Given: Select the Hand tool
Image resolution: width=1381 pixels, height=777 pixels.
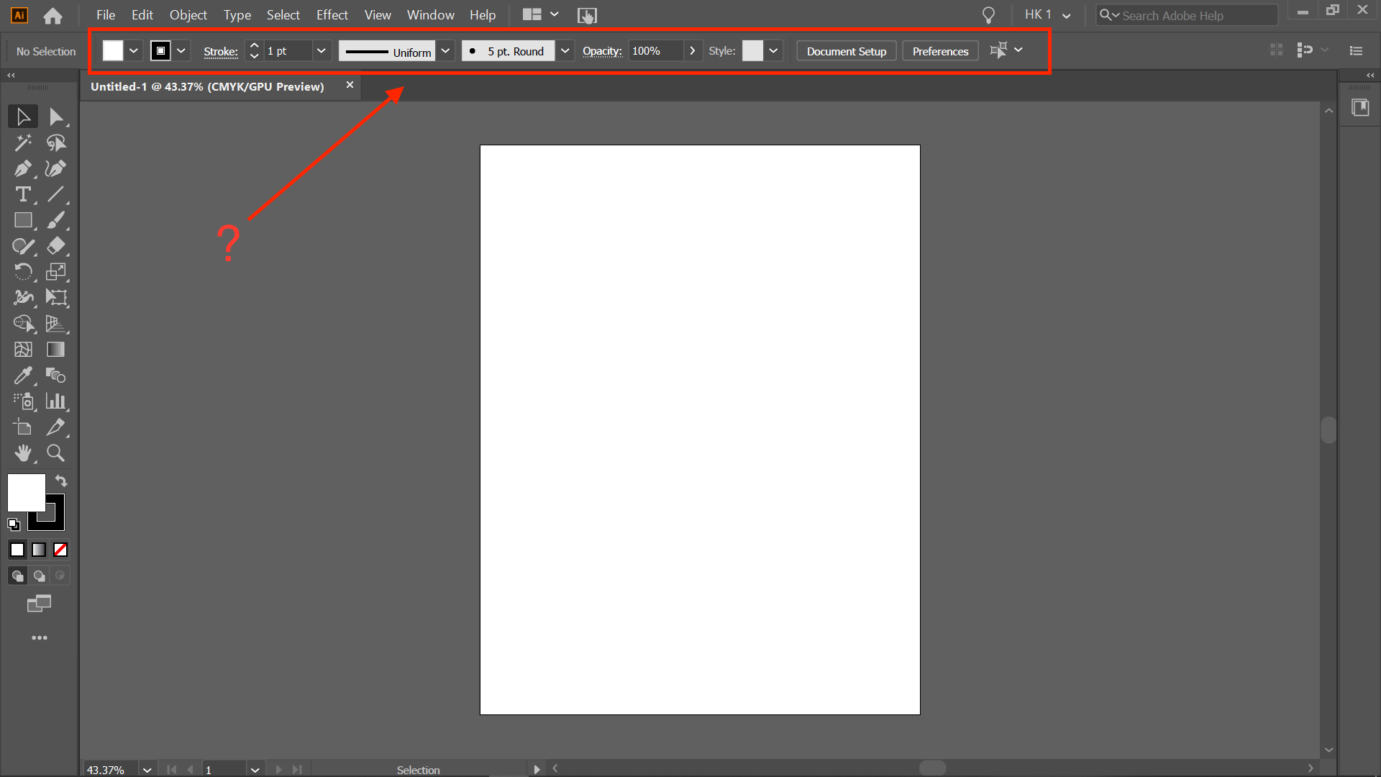Looking at the screenshot, I should coord(24,453).
